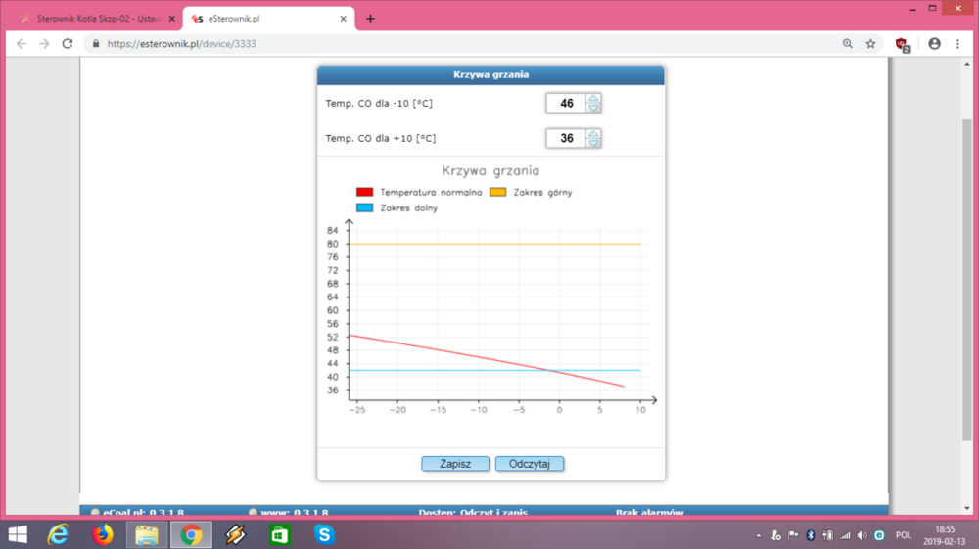Open a new browser tab
The width and height of the screenshot is (979, 549).
370,18
